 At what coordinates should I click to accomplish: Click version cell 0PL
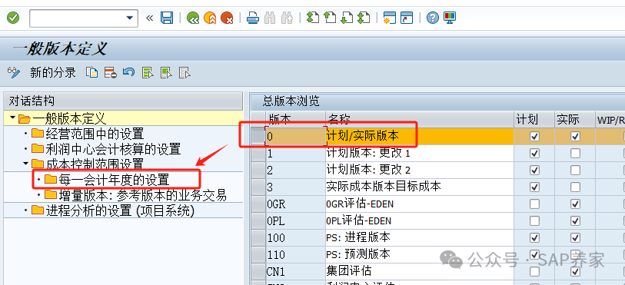tap(295, 220)
